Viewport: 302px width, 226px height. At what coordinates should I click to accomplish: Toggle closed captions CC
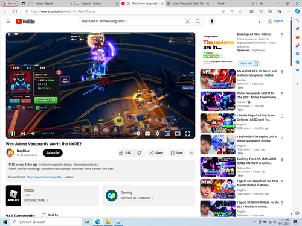(x=147, y=133)
